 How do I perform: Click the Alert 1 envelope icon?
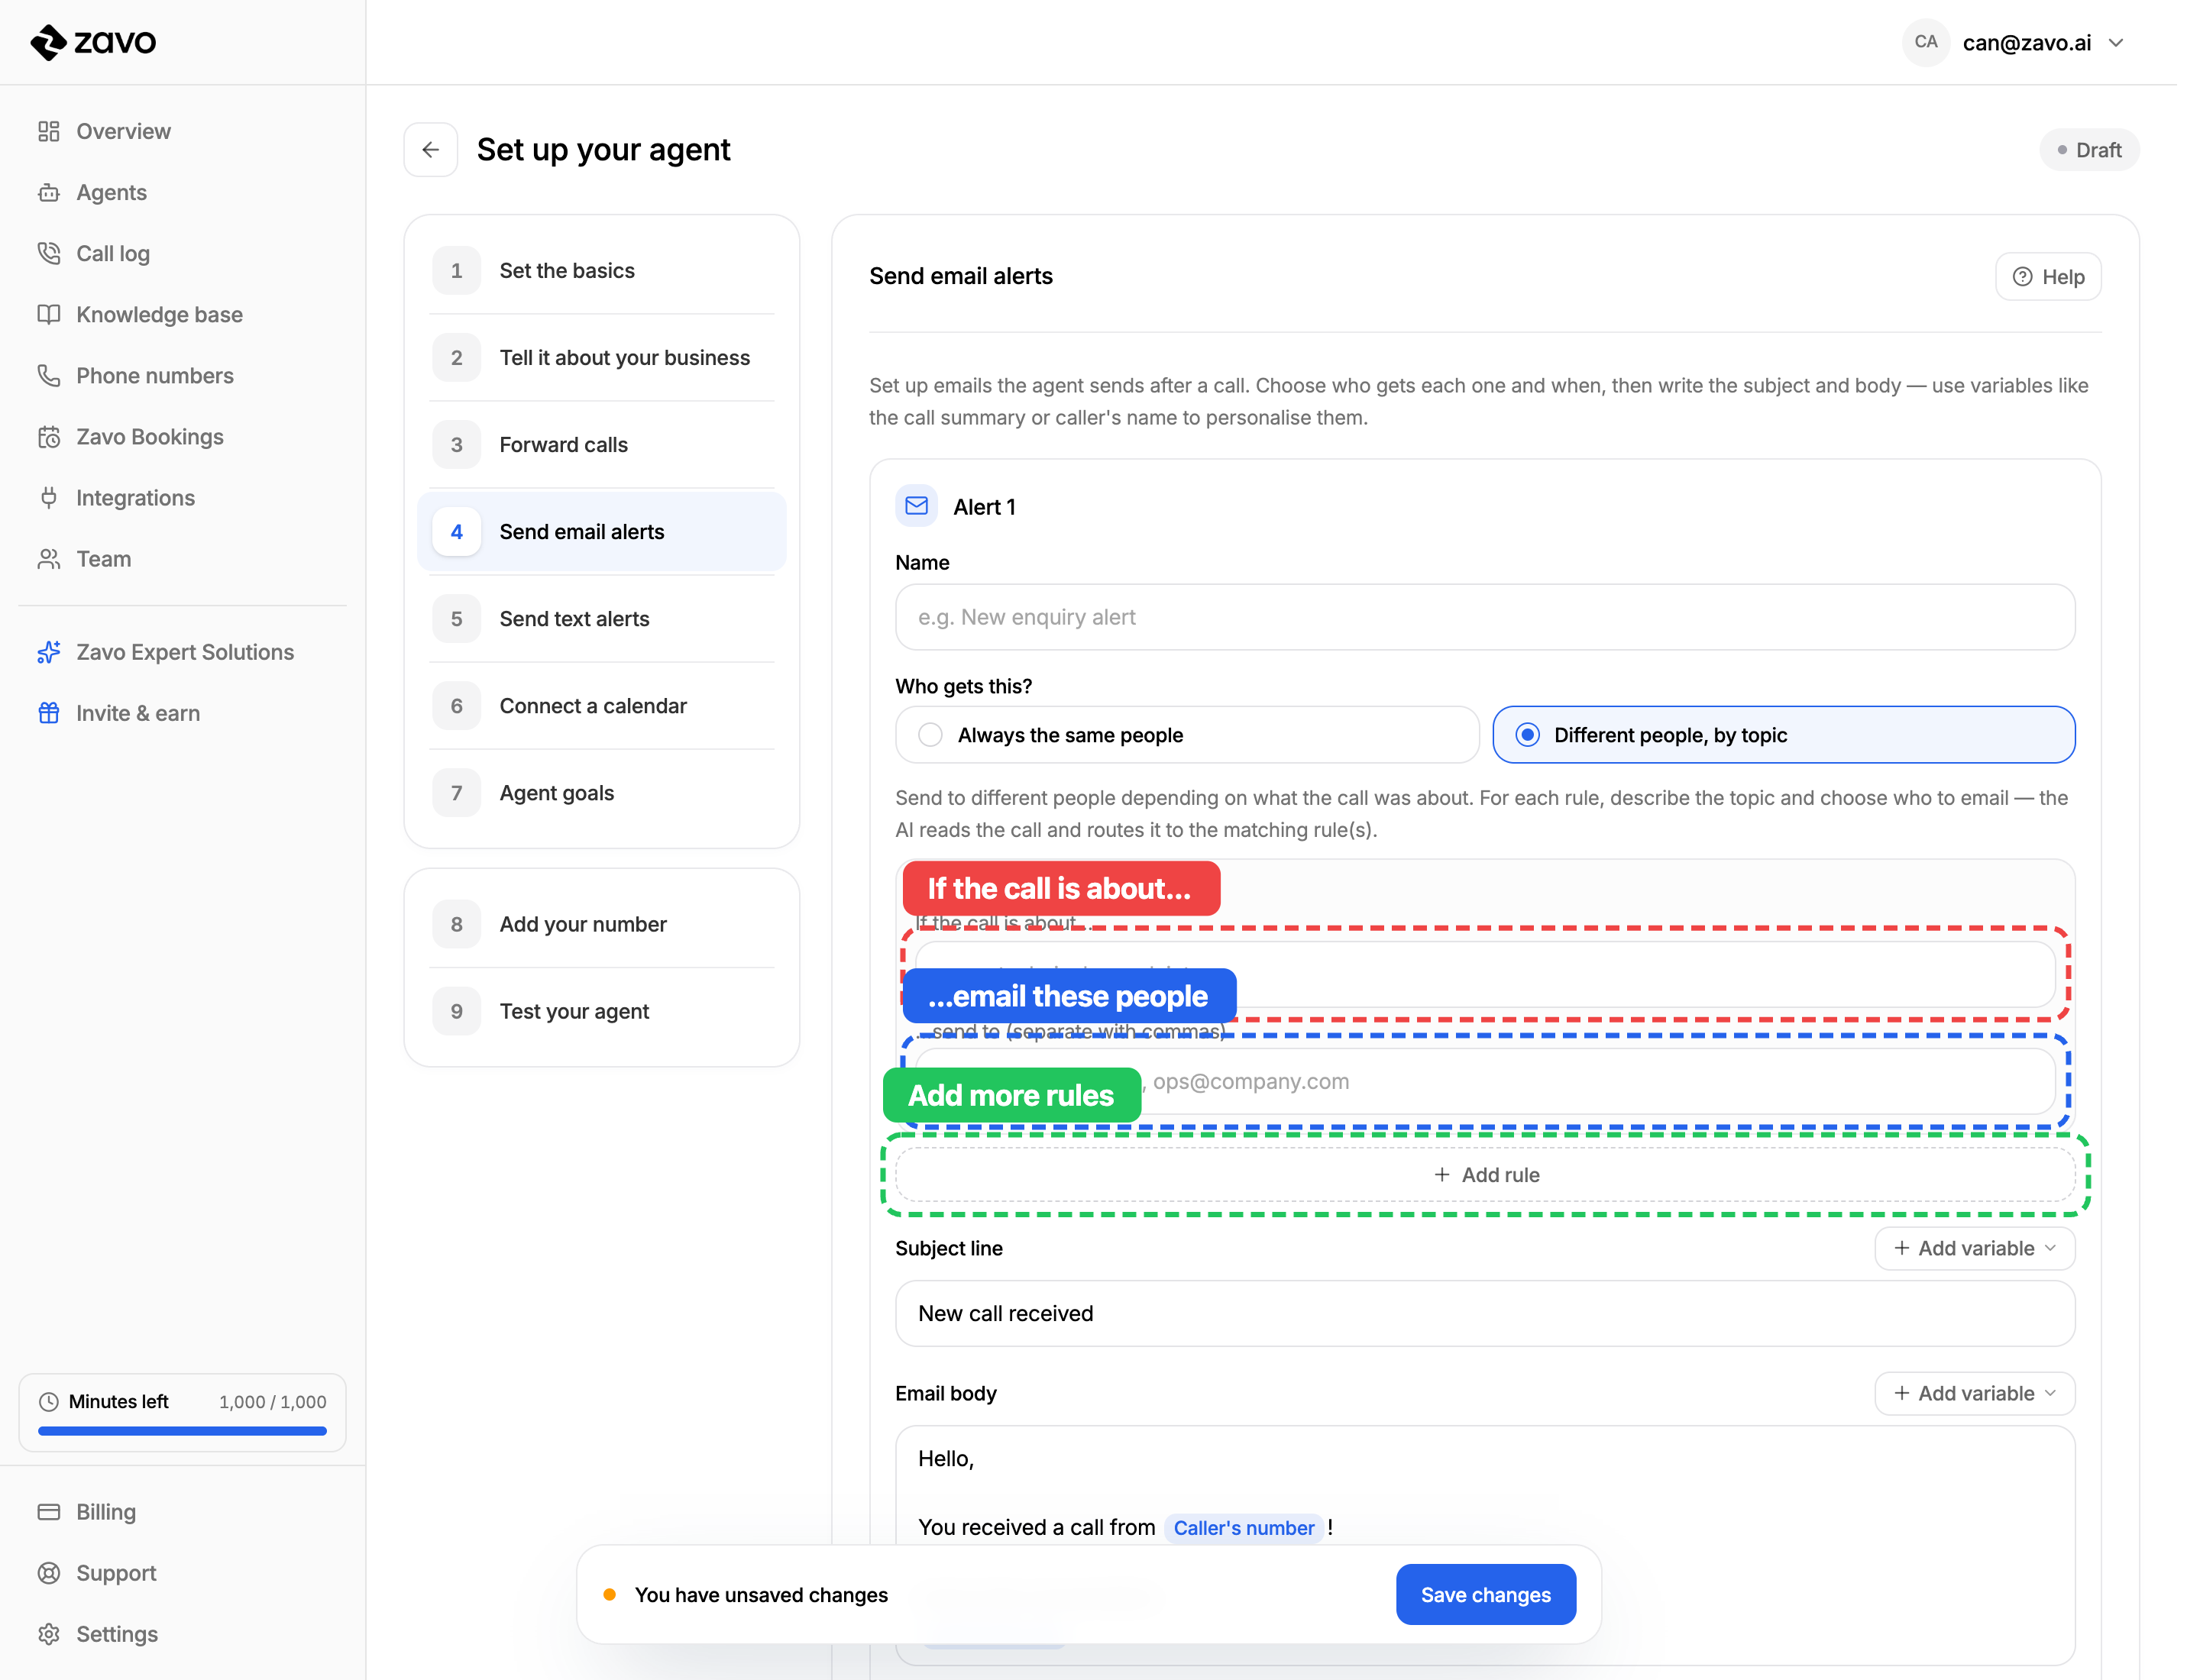click(x=917, y=506)
